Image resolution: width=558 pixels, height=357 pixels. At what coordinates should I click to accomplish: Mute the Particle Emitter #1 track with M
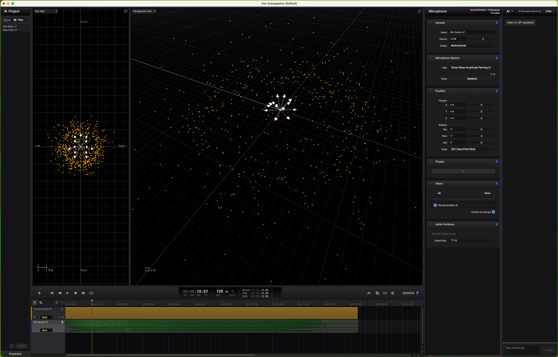(x=62, y=317)
